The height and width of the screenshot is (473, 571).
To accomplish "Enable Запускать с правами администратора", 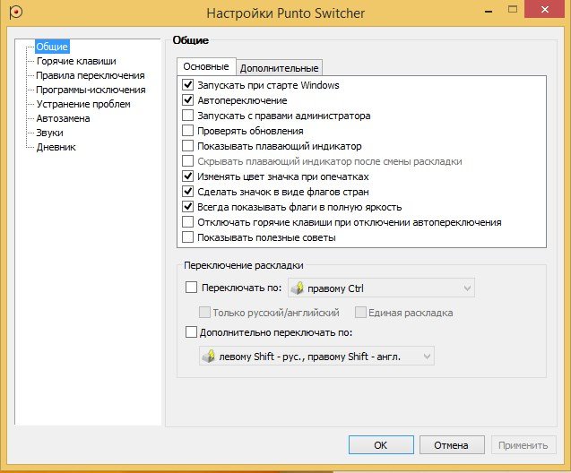I will [x=187, y=116].
